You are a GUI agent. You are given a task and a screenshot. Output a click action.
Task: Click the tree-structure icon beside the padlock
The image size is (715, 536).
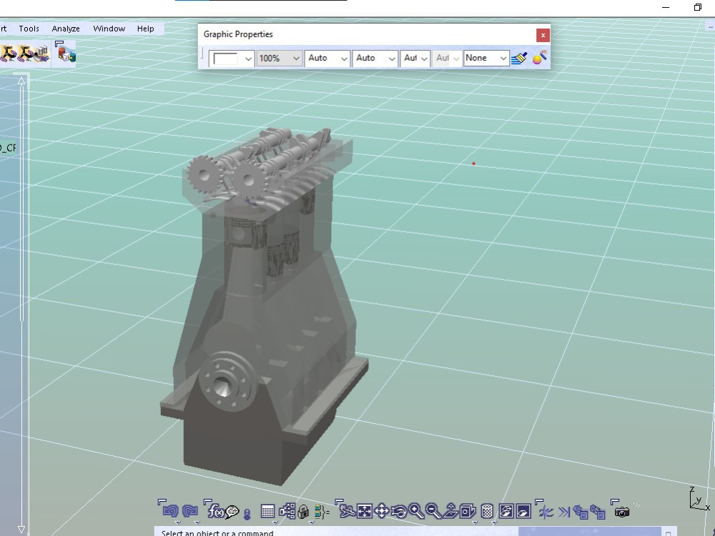click(x=287, y=512)
